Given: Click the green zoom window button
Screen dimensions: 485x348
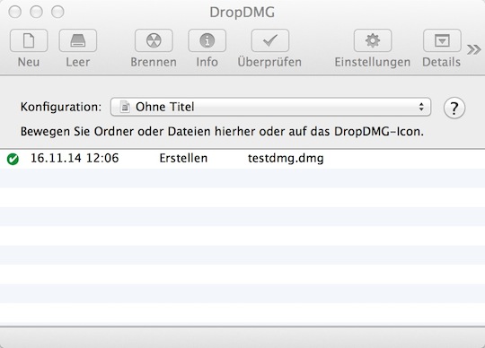Looking at the screenshot, I should click(57, 12).
